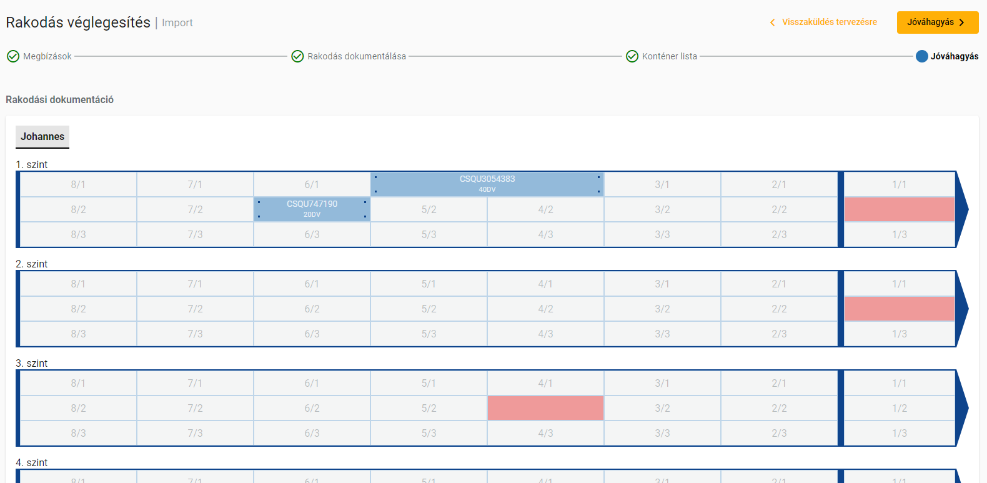This screenshot has width=987, height=483.
Task: Select container CSQU747190 20DV block
Action: [312, 209]
